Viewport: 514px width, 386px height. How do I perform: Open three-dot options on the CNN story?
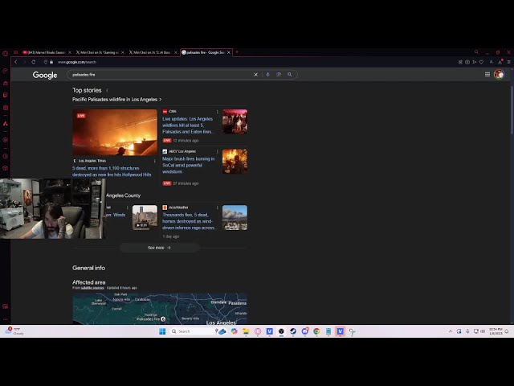[217, 112]
